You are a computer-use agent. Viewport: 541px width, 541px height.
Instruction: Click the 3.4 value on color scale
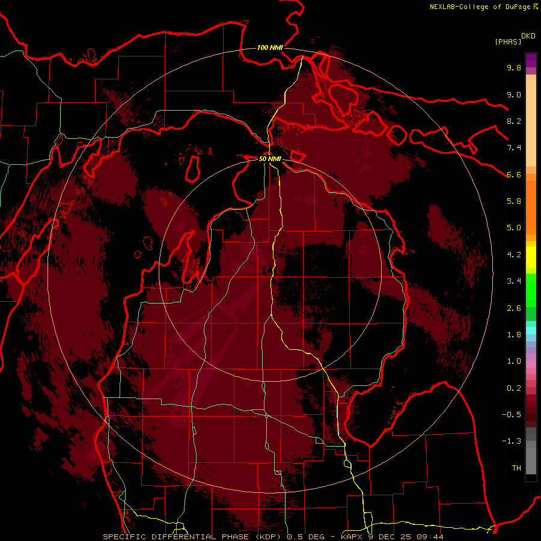(514, 281)
